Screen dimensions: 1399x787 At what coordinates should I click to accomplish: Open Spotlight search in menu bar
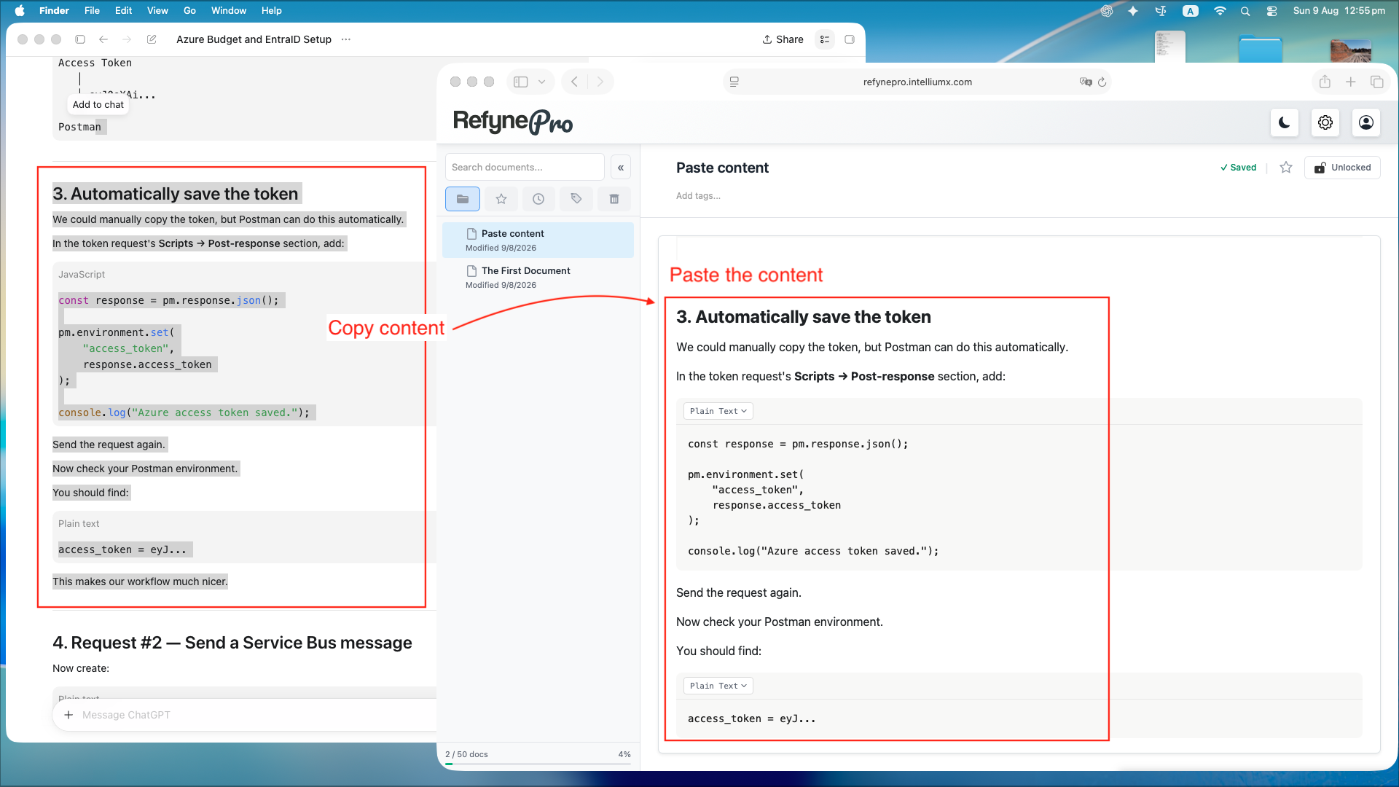click(1245, 11)
